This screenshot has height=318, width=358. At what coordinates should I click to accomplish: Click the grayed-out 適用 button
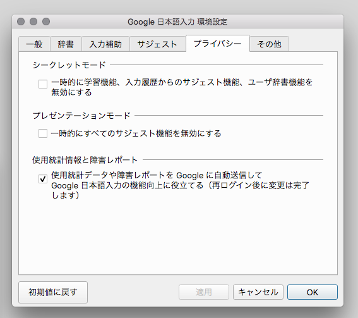[204, 292]
